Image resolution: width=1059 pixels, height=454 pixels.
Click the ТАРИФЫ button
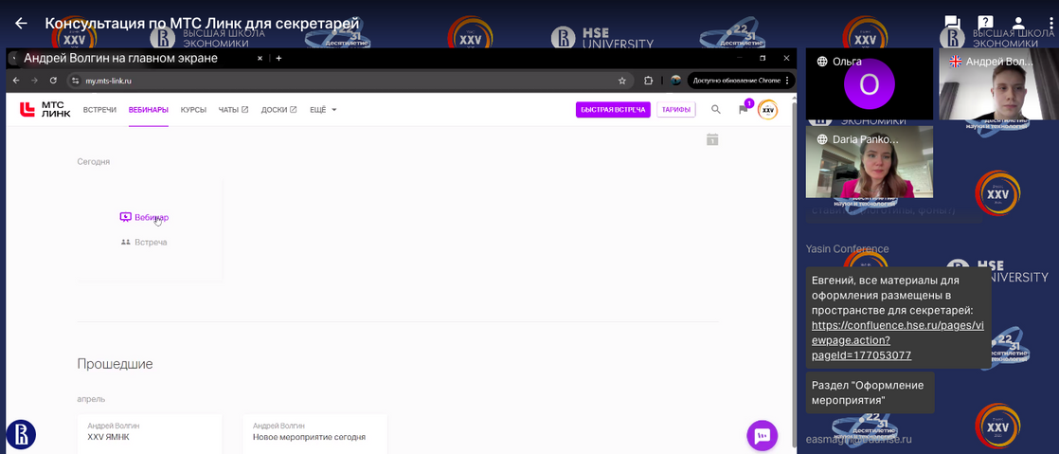(x=676, y=109)
